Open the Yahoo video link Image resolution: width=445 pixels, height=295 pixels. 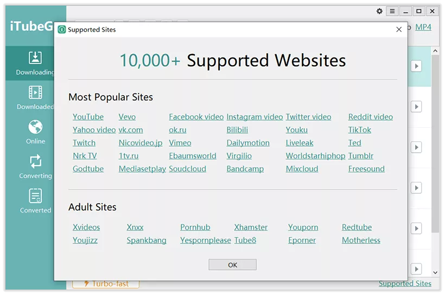[x=94, y=130]
